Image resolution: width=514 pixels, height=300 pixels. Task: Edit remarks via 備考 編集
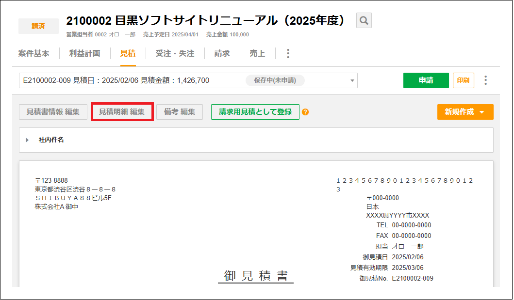[180, 111]
